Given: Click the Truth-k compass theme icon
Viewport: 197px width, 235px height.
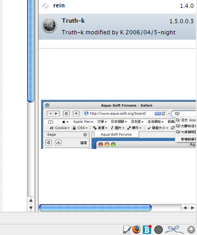Looking at the screenshot, I should point(50,25).
